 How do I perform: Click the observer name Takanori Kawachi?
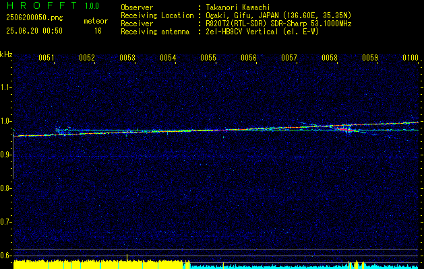pos(237,7)
